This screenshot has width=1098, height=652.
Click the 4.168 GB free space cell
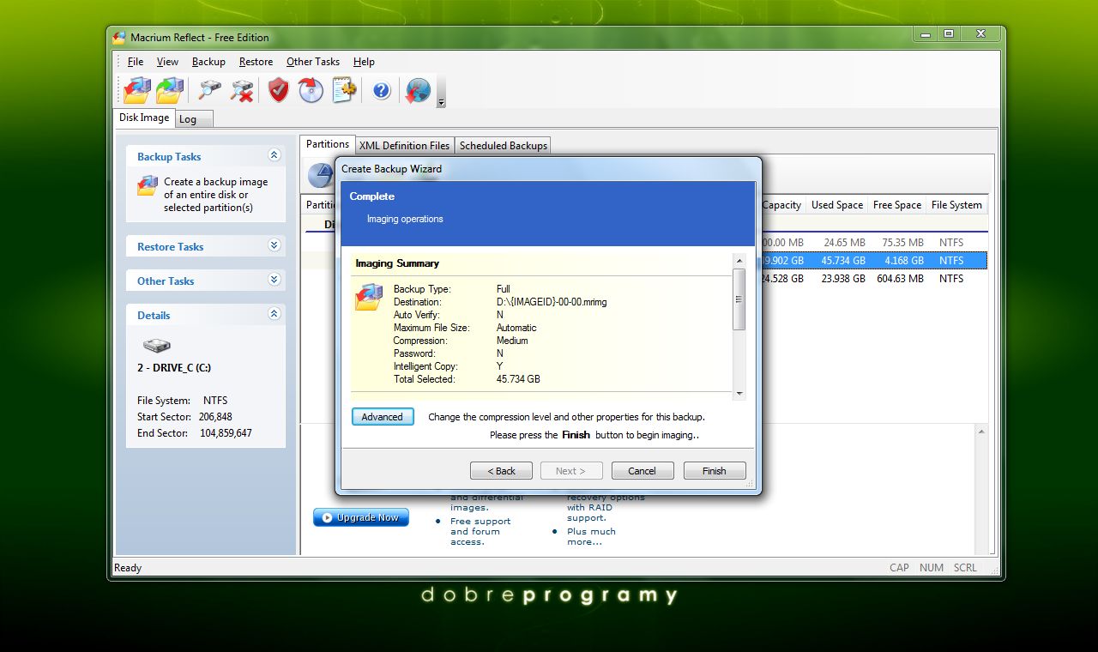(x=904, y=261)
